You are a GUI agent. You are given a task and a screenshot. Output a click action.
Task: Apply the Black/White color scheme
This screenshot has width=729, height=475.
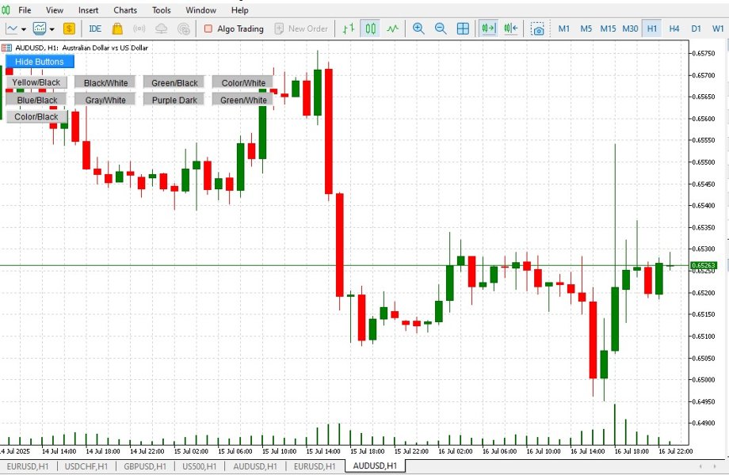pos(105,82)
